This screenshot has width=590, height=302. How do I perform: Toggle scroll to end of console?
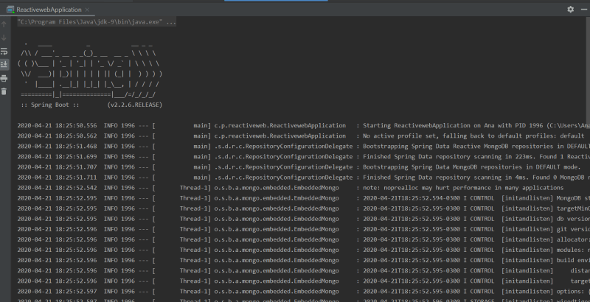coord(4,64)
